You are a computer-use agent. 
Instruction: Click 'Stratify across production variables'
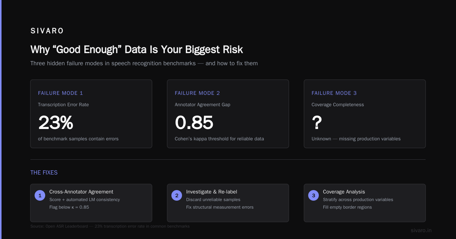click(x=358, y=200)
